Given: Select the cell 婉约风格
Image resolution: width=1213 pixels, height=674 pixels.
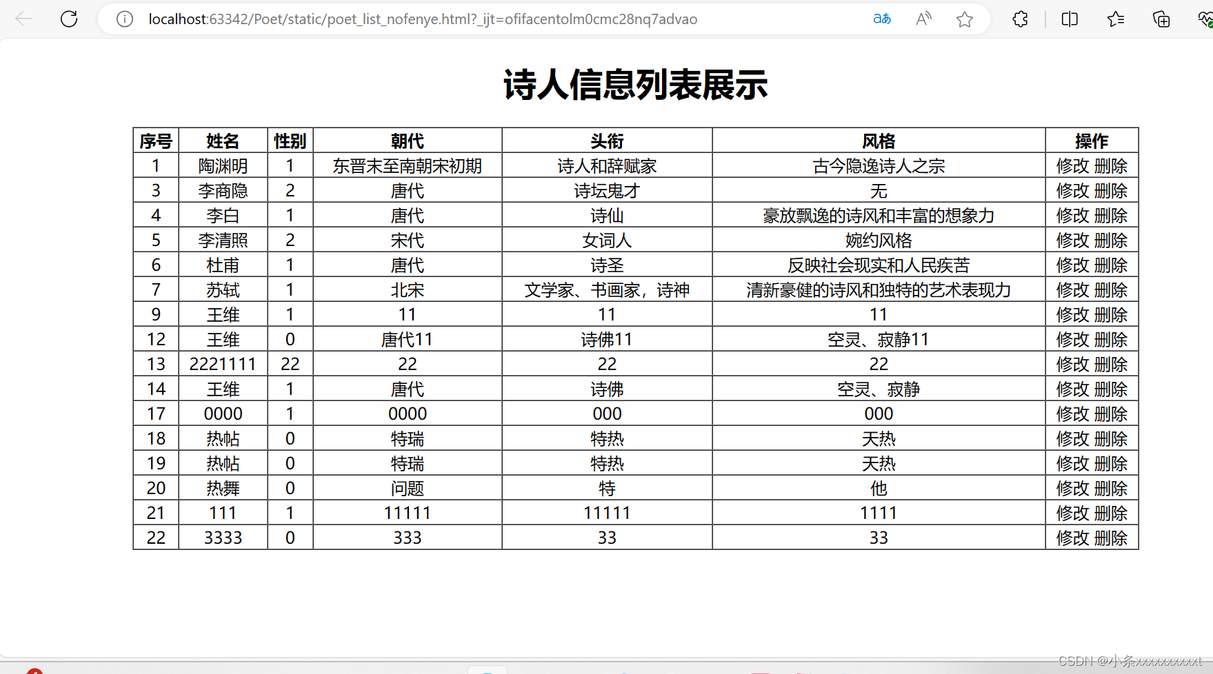Looking at the screenshot, I should [x=879, y=241].
